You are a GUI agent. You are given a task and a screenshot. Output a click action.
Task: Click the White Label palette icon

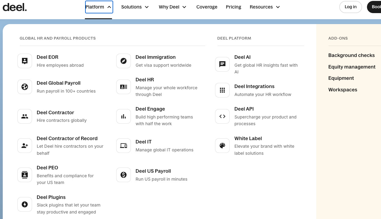point(222,146)
